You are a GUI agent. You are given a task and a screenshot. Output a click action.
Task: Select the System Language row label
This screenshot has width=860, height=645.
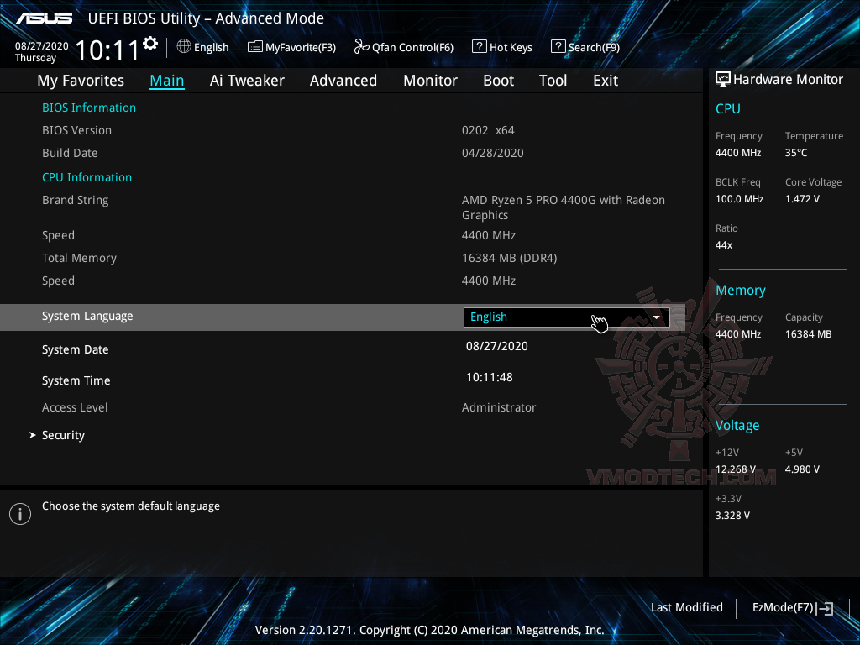pyautogui.click(x=87, y=316)
